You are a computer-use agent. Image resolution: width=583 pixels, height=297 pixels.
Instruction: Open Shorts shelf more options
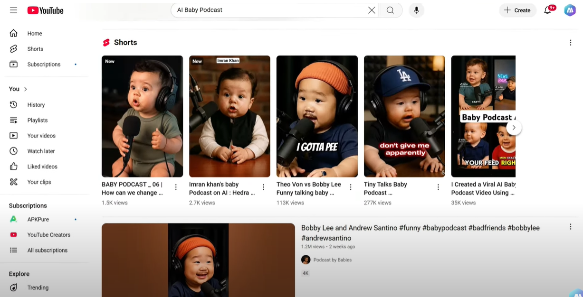[x=570, y=43]
